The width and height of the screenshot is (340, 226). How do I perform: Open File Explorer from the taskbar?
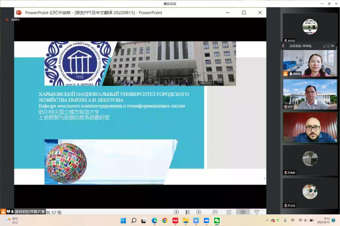coord(186,220)
